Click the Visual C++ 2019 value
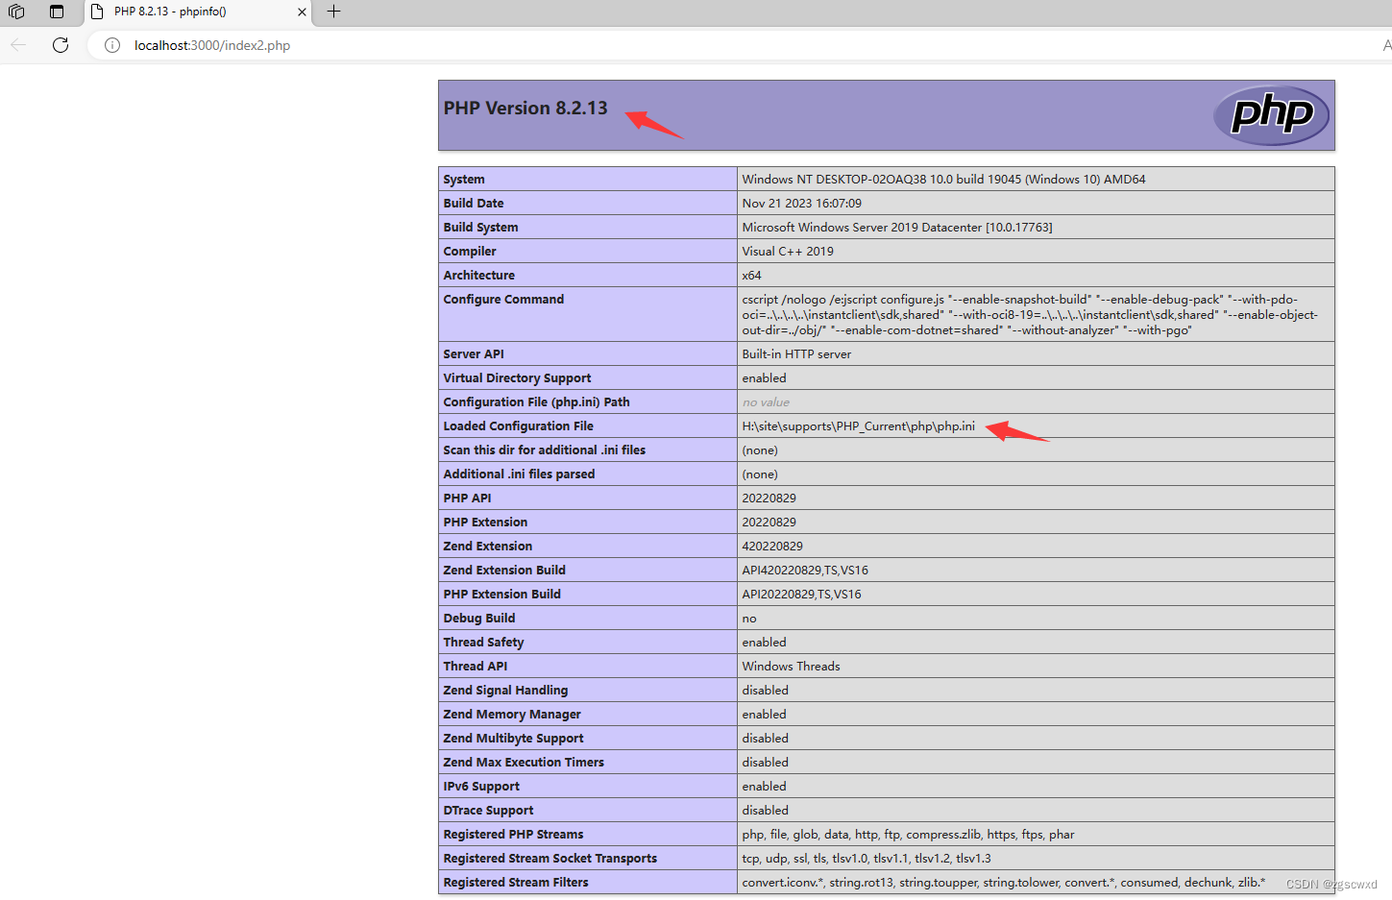 [788, 252]
